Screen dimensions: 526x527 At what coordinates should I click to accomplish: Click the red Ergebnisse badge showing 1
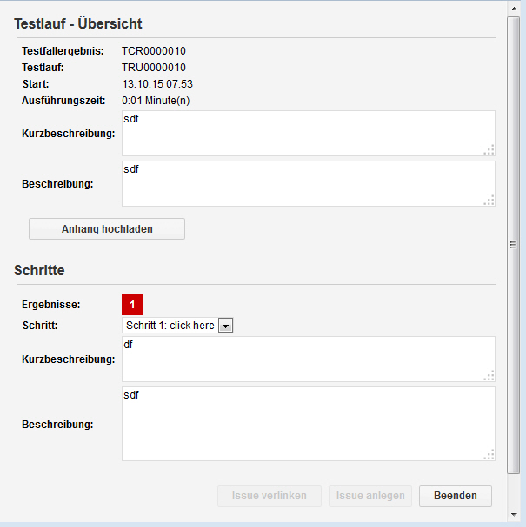coord(132,305)
